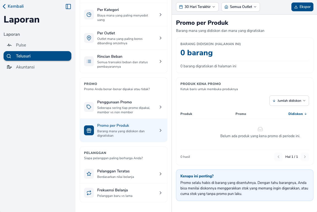Click the Promo per Produk gift icon
317x212 pixels.
coord(89,130)
